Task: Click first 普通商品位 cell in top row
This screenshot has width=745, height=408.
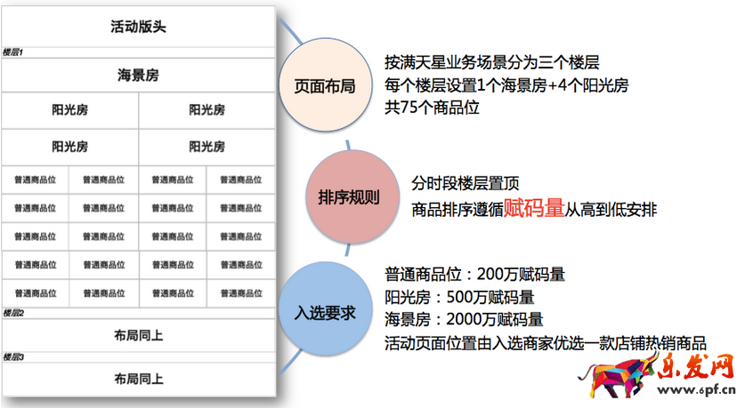Action: coord(36,180)
